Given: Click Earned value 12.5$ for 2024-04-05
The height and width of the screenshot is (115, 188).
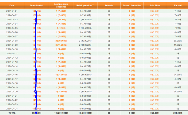Looking at the screenshot, I should point(178,28).
